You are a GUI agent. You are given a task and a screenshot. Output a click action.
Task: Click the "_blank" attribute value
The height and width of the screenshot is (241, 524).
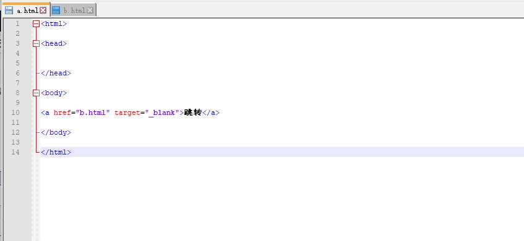[x=162, y=113]
